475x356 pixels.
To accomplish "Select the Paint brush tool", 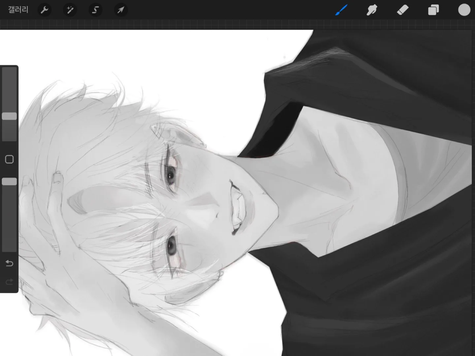I will [x=342, y=10].
